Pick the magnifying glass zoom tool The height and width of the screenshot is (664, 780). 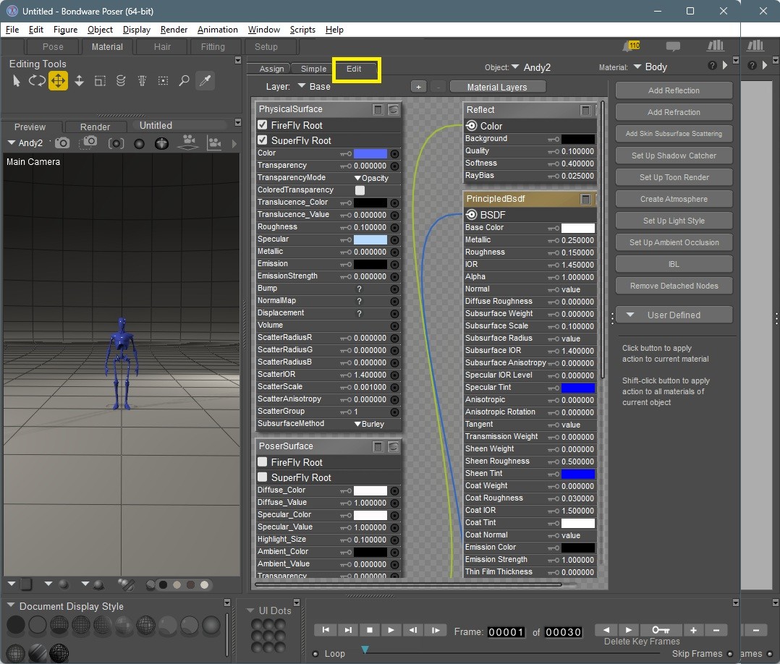click(184, 81)
